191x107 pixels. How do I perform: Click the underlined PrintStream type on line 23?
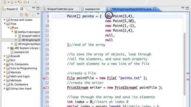(x=78, y=88)
